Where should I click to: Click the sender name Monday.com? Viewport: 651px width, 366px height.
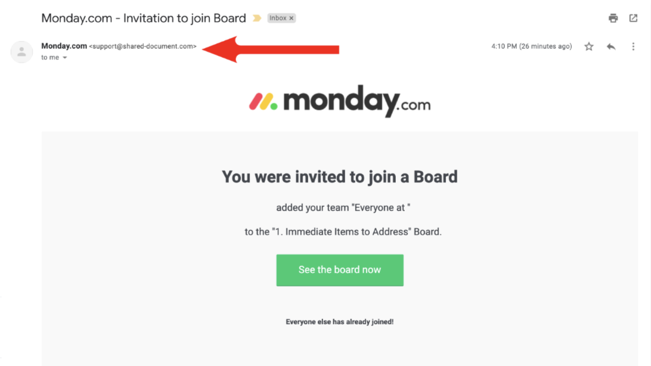point(64,46)
